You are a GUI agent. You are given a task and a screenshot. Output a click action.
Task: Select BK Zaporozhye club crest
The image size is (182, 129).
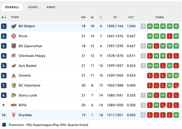click(x=14, y=46)
